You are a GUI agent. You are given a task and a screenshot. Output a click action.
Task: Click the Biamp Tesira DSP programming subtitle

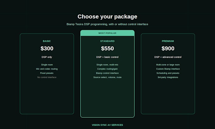[107, 24]
